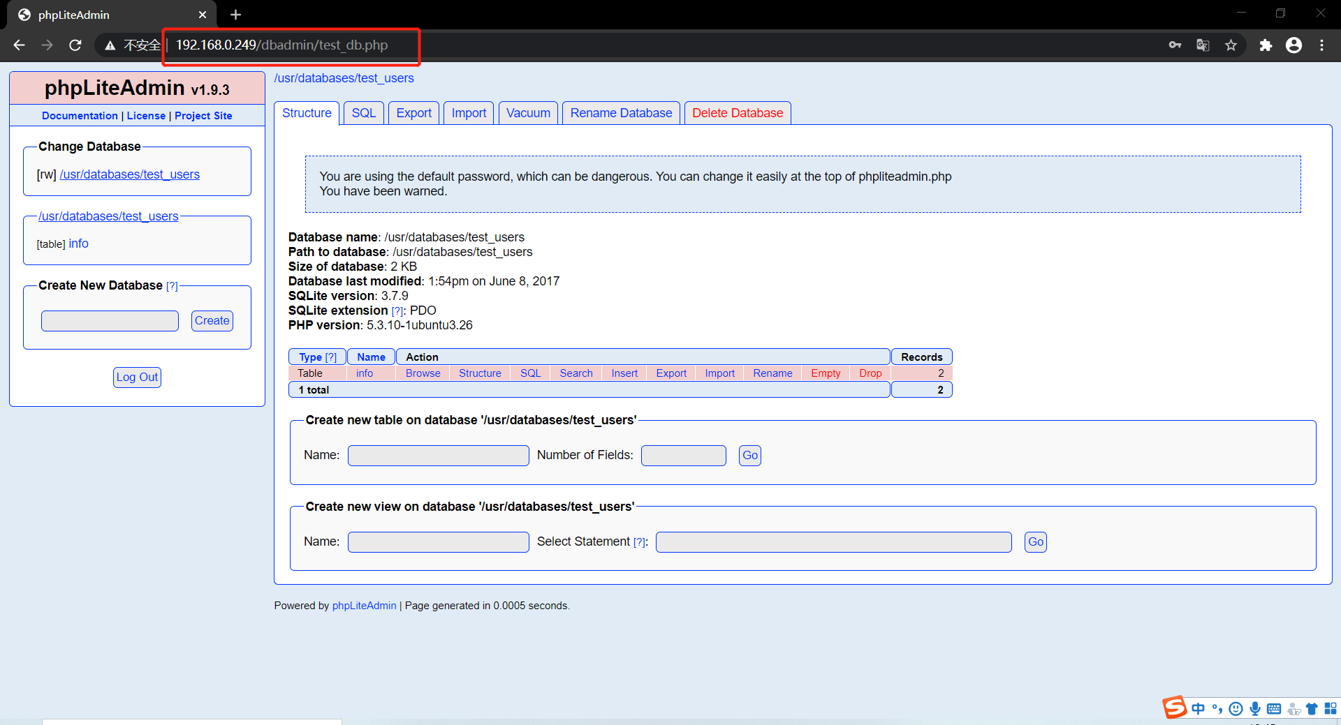The height and width of the screenshot is (725, 1341).
Task: Click the browser forward arrow
Action: tap(47, 45)
